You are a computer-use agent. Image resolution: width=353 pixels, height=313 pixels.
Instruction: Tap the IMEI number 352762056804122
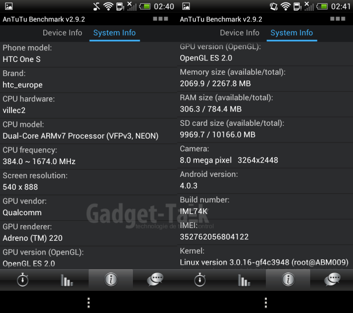point(214,237)
